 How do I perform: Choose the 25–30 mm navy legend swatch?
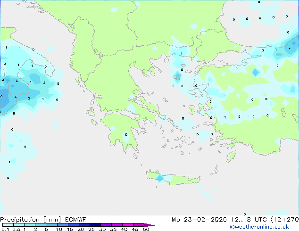(95, 225)
